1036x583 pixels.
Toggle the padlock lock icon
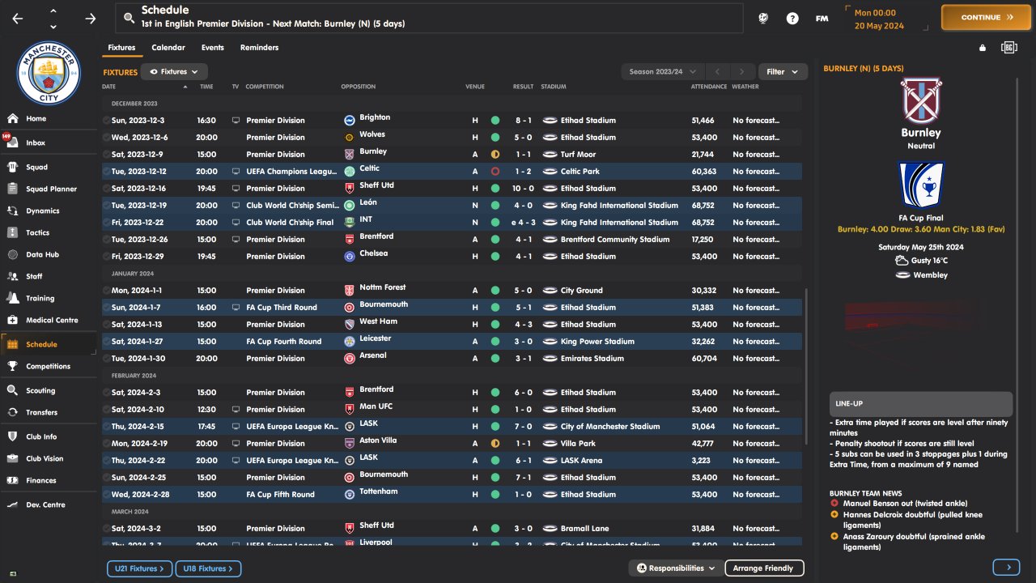pyautogui.click(x=983, y=48)
